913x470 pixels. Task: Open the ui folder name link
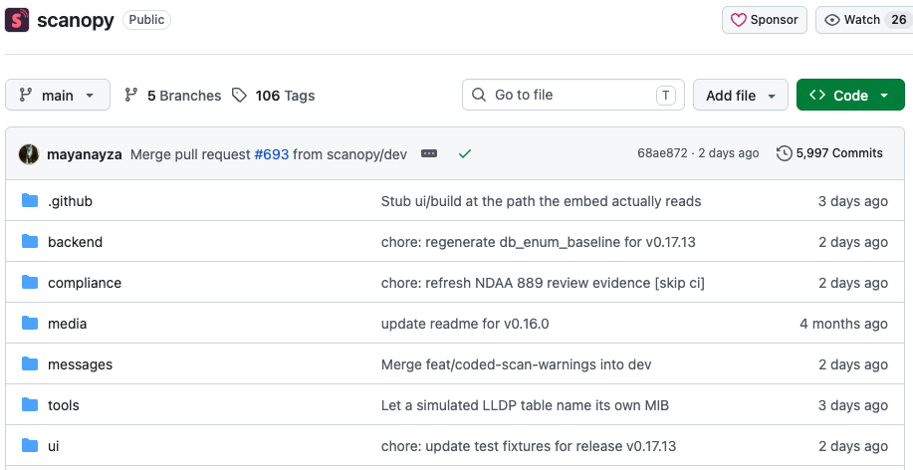point(54,446)
